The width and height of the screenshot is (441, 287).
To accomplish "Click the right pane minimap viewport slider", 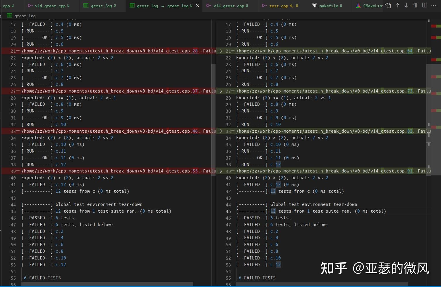I will (x=433, y=119).
